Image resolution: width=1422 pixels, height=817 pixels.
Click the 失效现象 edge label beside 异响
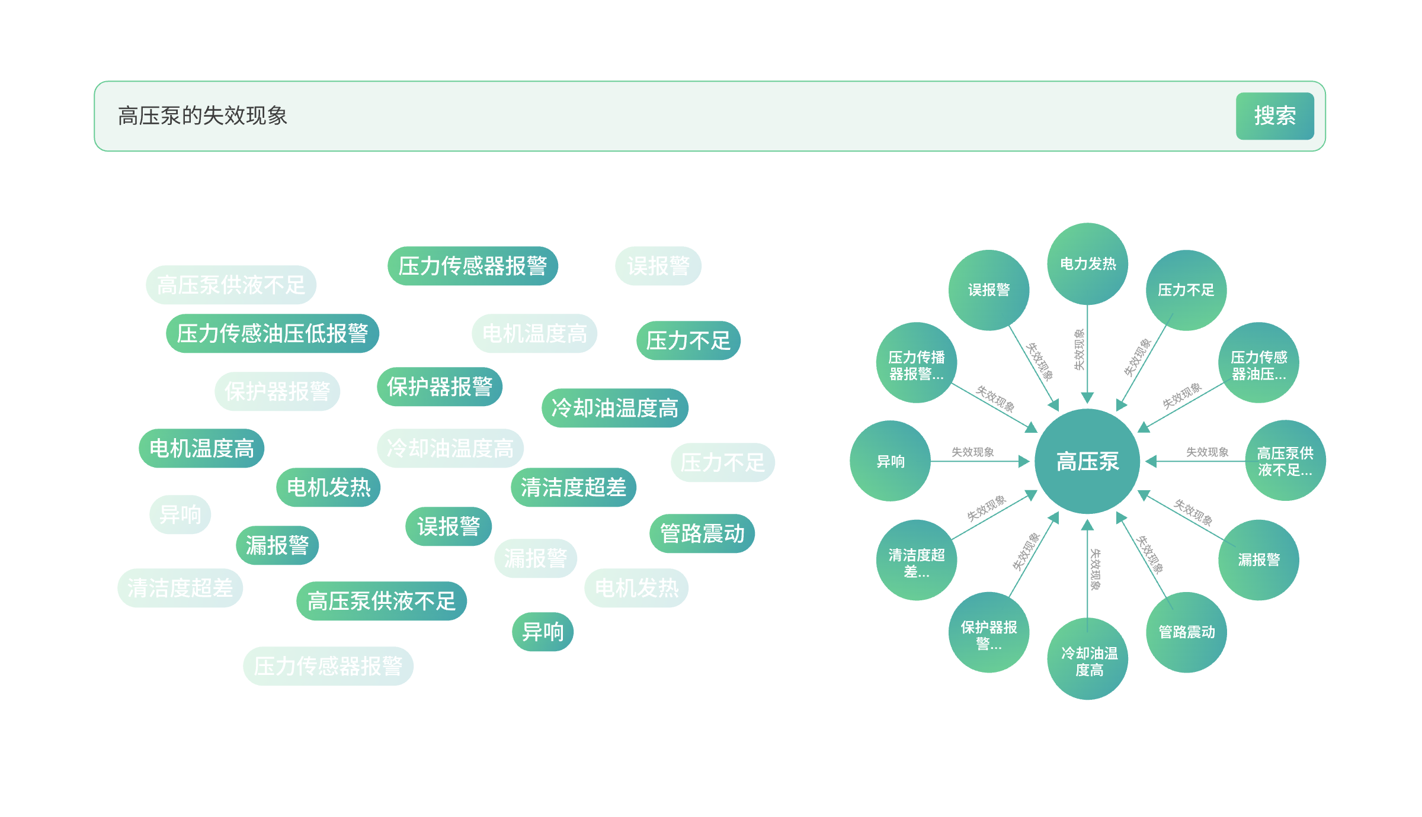(972, 452)
